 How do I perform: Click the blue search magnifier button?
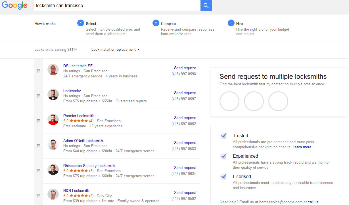[206, 6]
